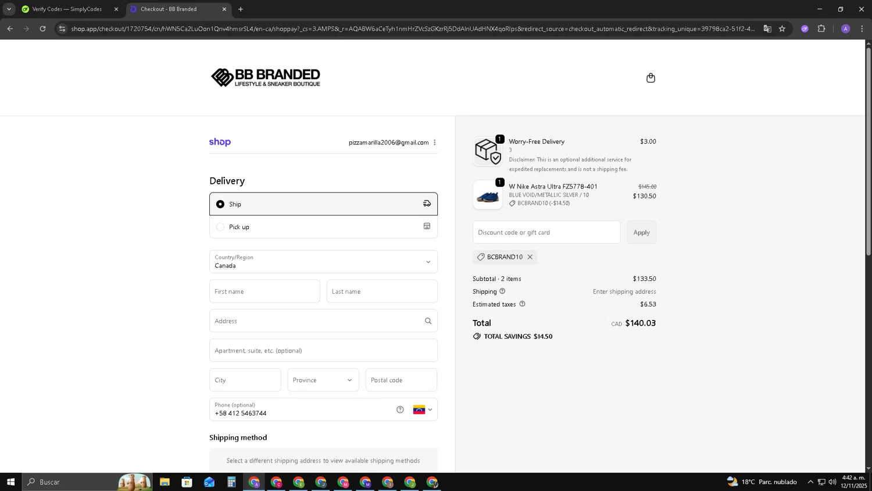872x491 pixels.
Task: Click the total savings tag icon
Action: [x=477, y=336]
